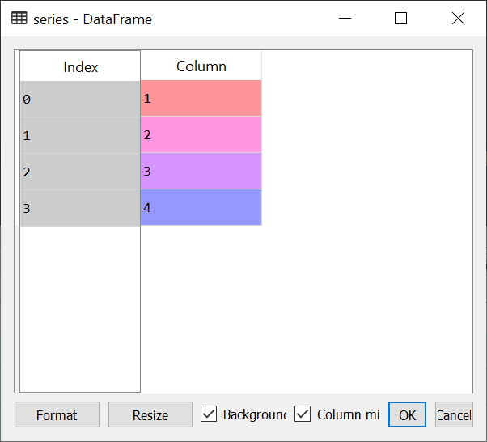Select the red cell with value 1
Screen dimensions: 487x442
(x=201, y=98)
